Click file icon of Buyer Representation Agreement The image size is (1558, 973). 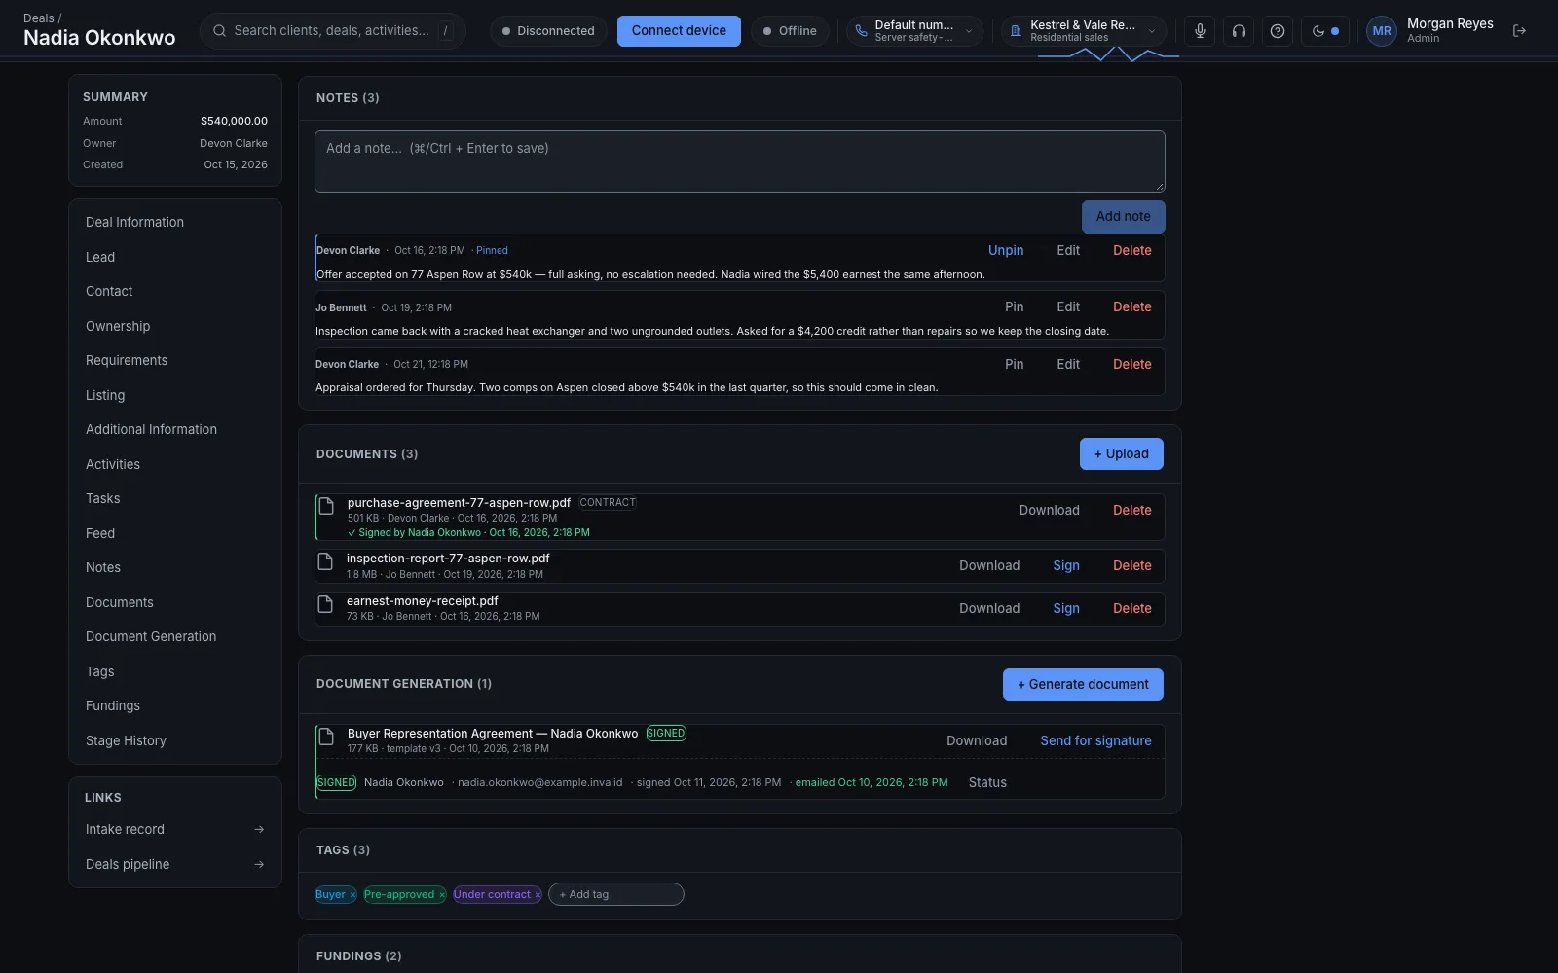[x=327, y=737]
